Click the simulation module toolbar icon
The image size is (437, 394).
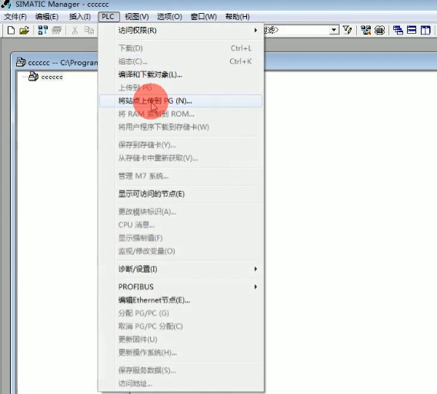click(379, 30)
